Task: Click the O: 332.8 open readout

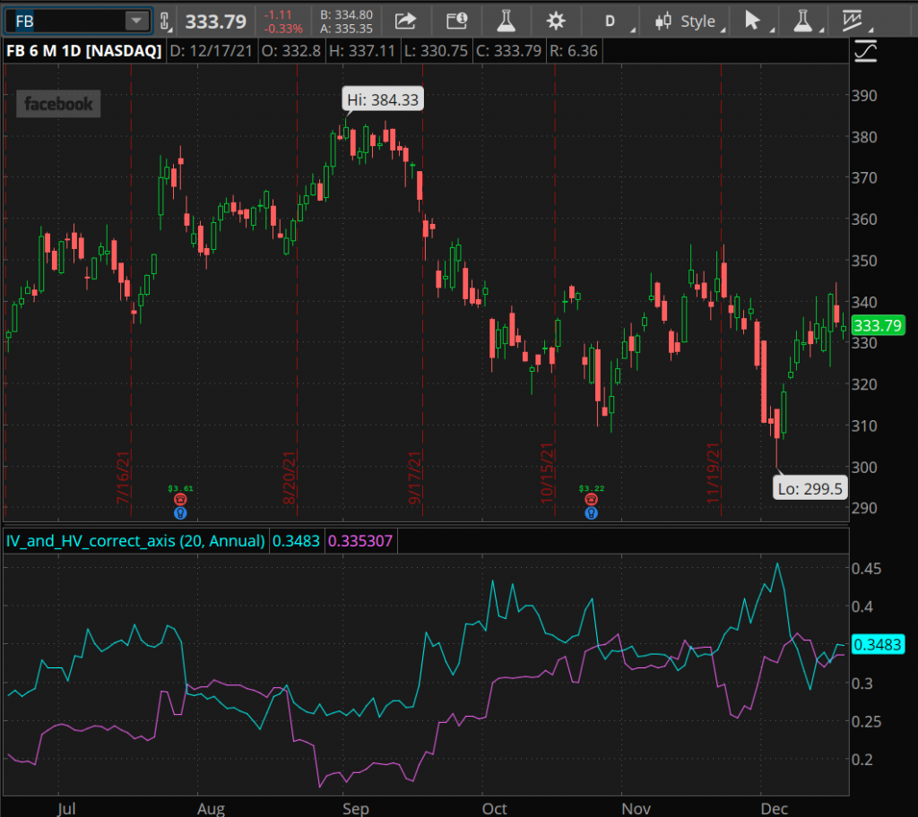Action: point(291,51)
